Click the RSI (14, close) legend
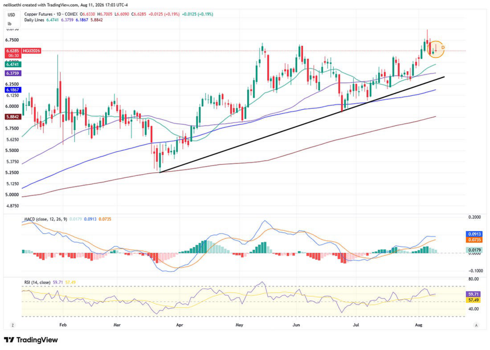Image resolution: width=490 pixels, height=350 pixels. tap(37, 282)
